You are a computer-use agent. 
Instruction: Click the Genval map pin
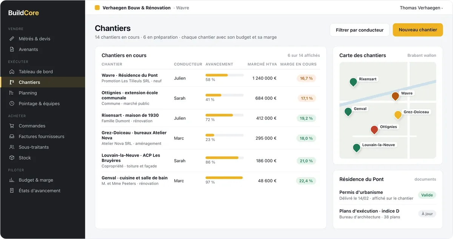tap(348, 111)
